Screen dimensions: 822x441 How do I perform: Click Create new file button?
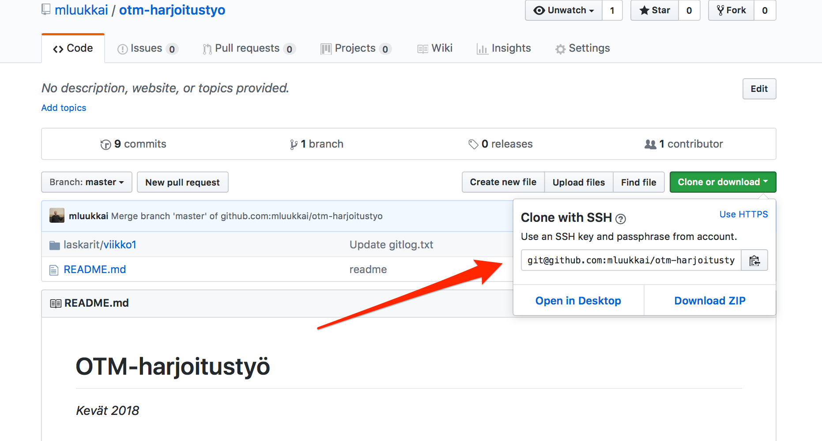(x=503, y=182)
